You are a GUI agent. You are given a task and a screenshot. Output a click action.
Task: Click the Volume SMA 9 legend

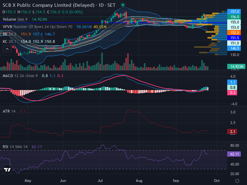15,19
